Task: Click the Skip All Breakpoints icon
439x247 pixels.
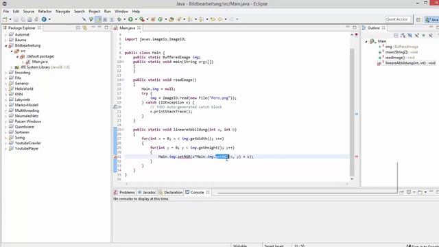Action: coord(84,19)
